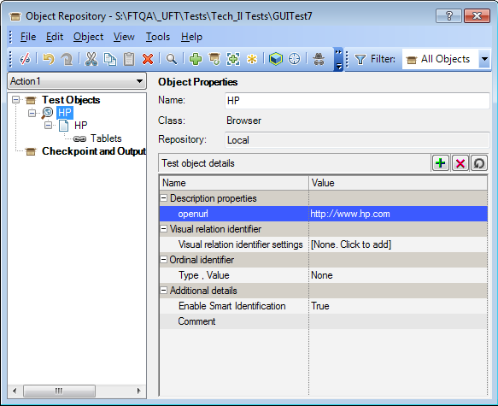Screen dimensions: 498x406
Task: Click the green Add Objects plus icon
Action: (196, 59)
